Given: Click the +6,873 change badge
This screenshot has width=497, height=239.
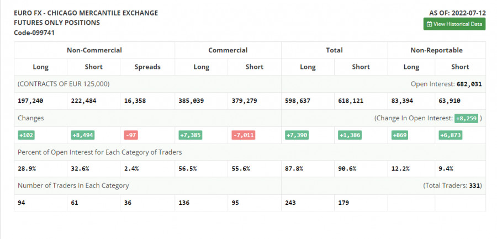Looking at the screenshot, I should [x=451, y=135].
